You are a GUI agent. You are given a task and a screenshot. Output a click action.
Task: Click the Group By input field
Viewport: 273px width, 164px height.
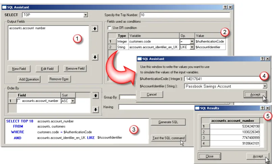[x=128, y=97]
